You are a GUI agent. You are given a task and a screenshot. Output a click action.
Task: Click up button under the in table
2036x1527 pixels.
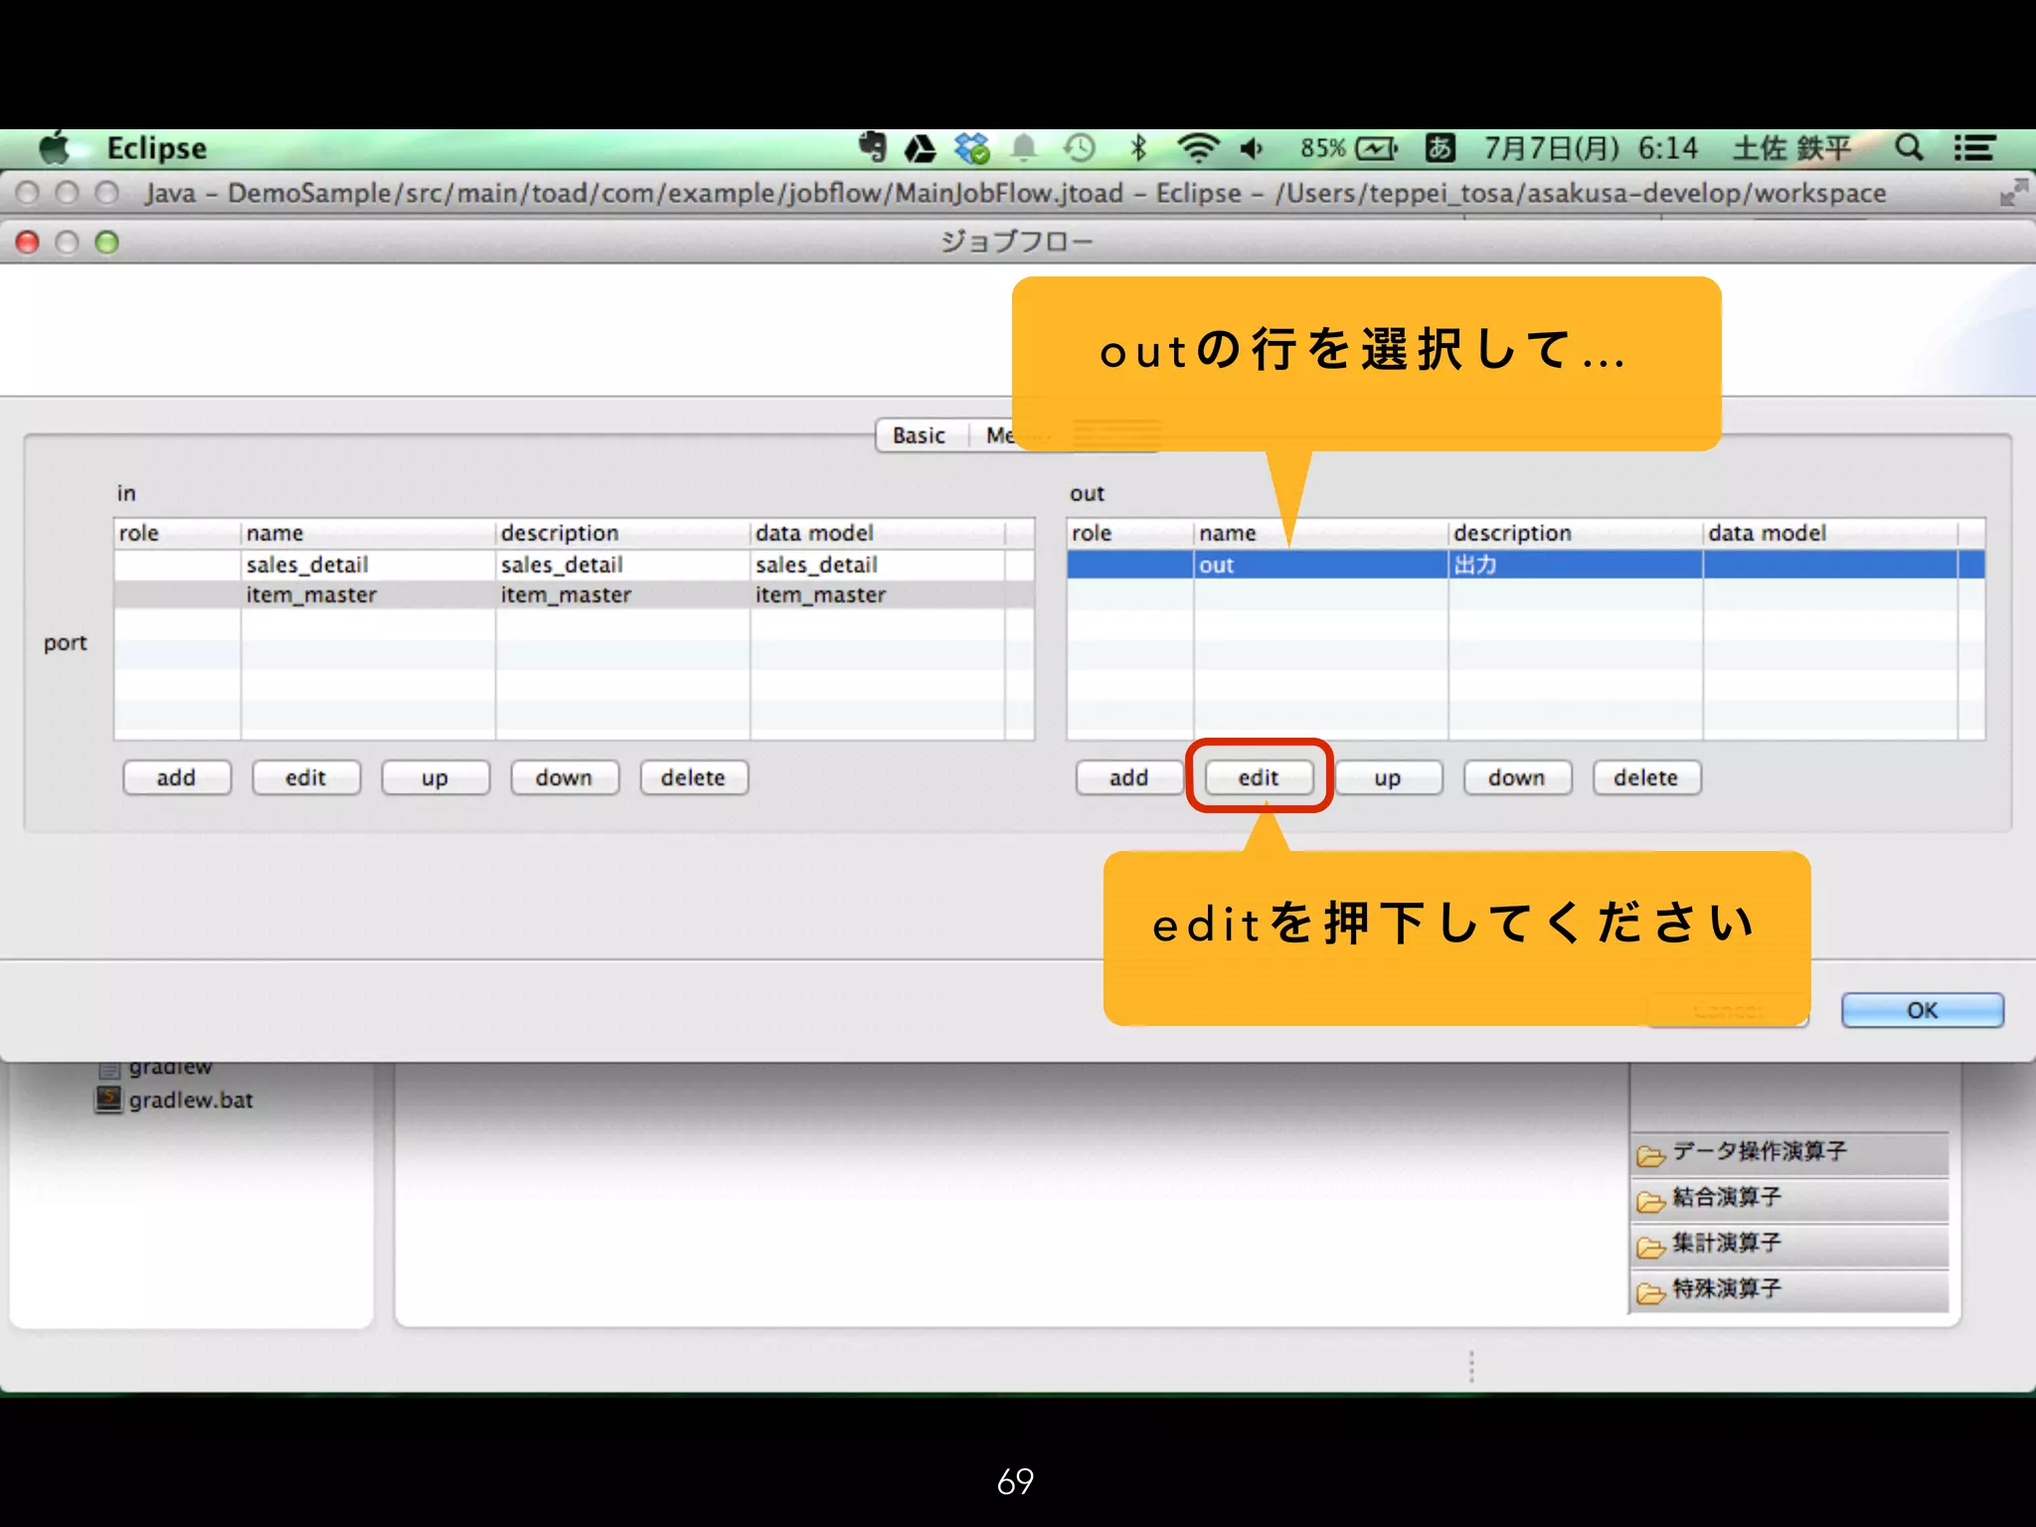435,777
